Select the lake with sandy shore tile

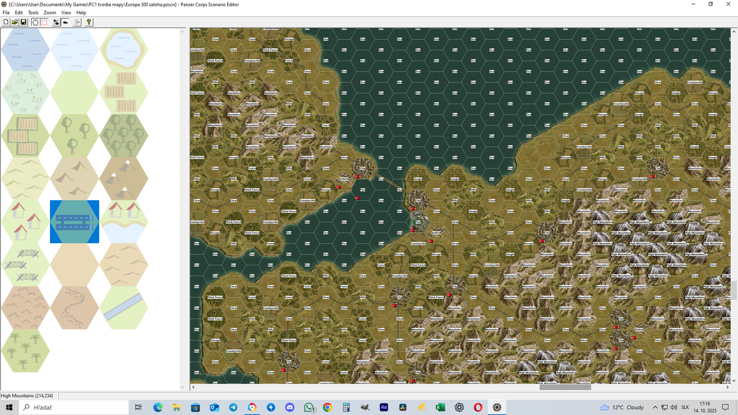(x=124, y=50)
